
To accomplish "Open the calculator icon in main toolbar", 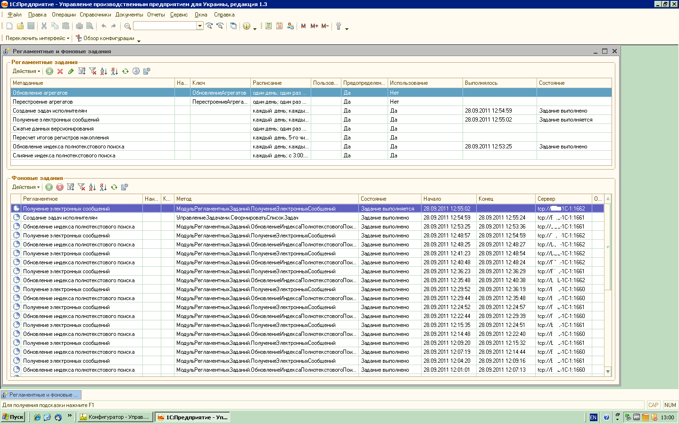I will point(269,26).
